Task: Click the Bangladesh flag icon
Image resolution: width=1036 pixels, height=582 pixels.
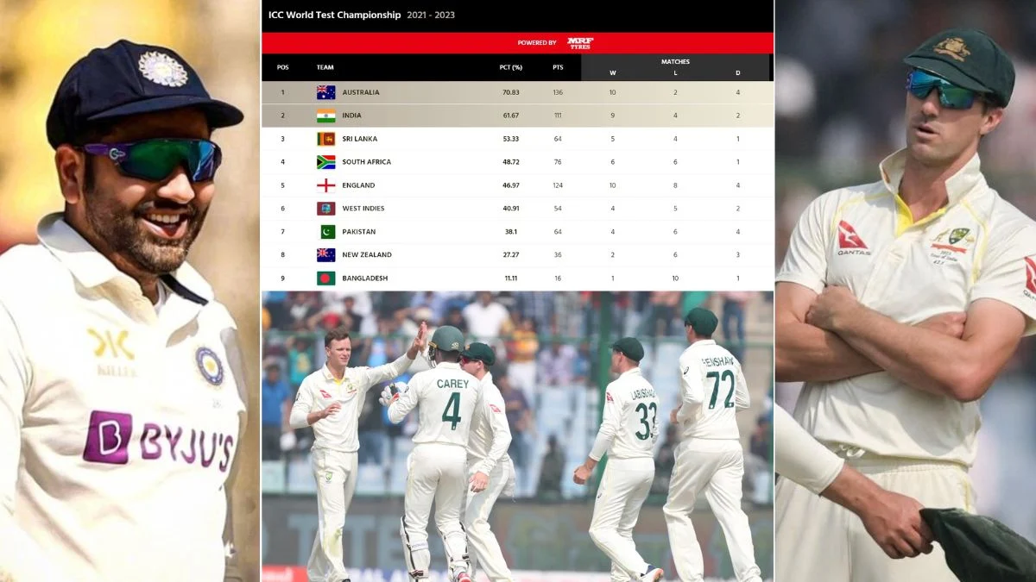Action: pyautogui.click(x=325, y=278)
